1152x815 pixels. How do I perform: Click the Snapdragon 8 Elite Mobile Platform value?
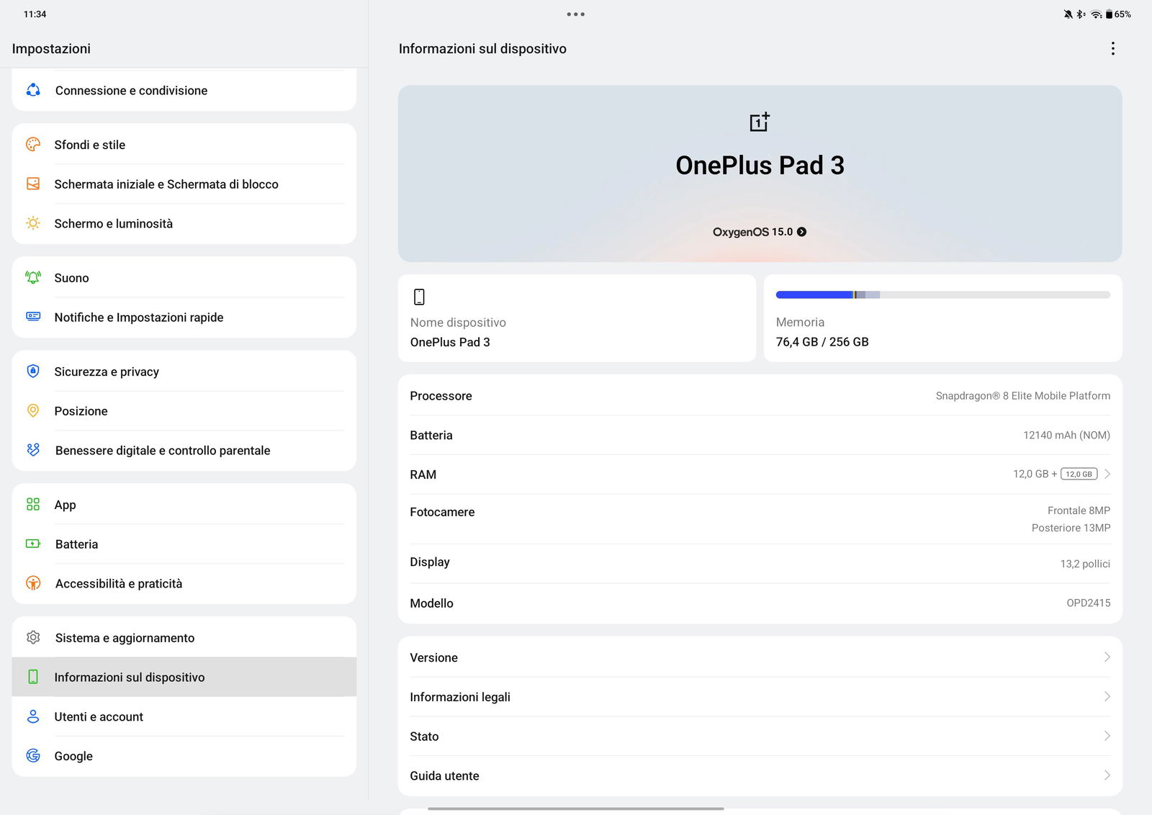click(x=1022, y=395)
